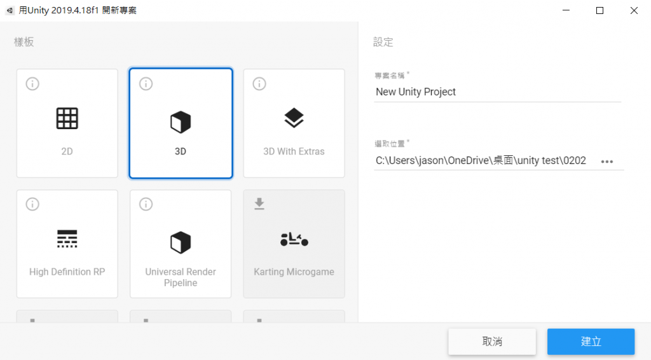Open info for the 2D template

[x=32, y=84]
